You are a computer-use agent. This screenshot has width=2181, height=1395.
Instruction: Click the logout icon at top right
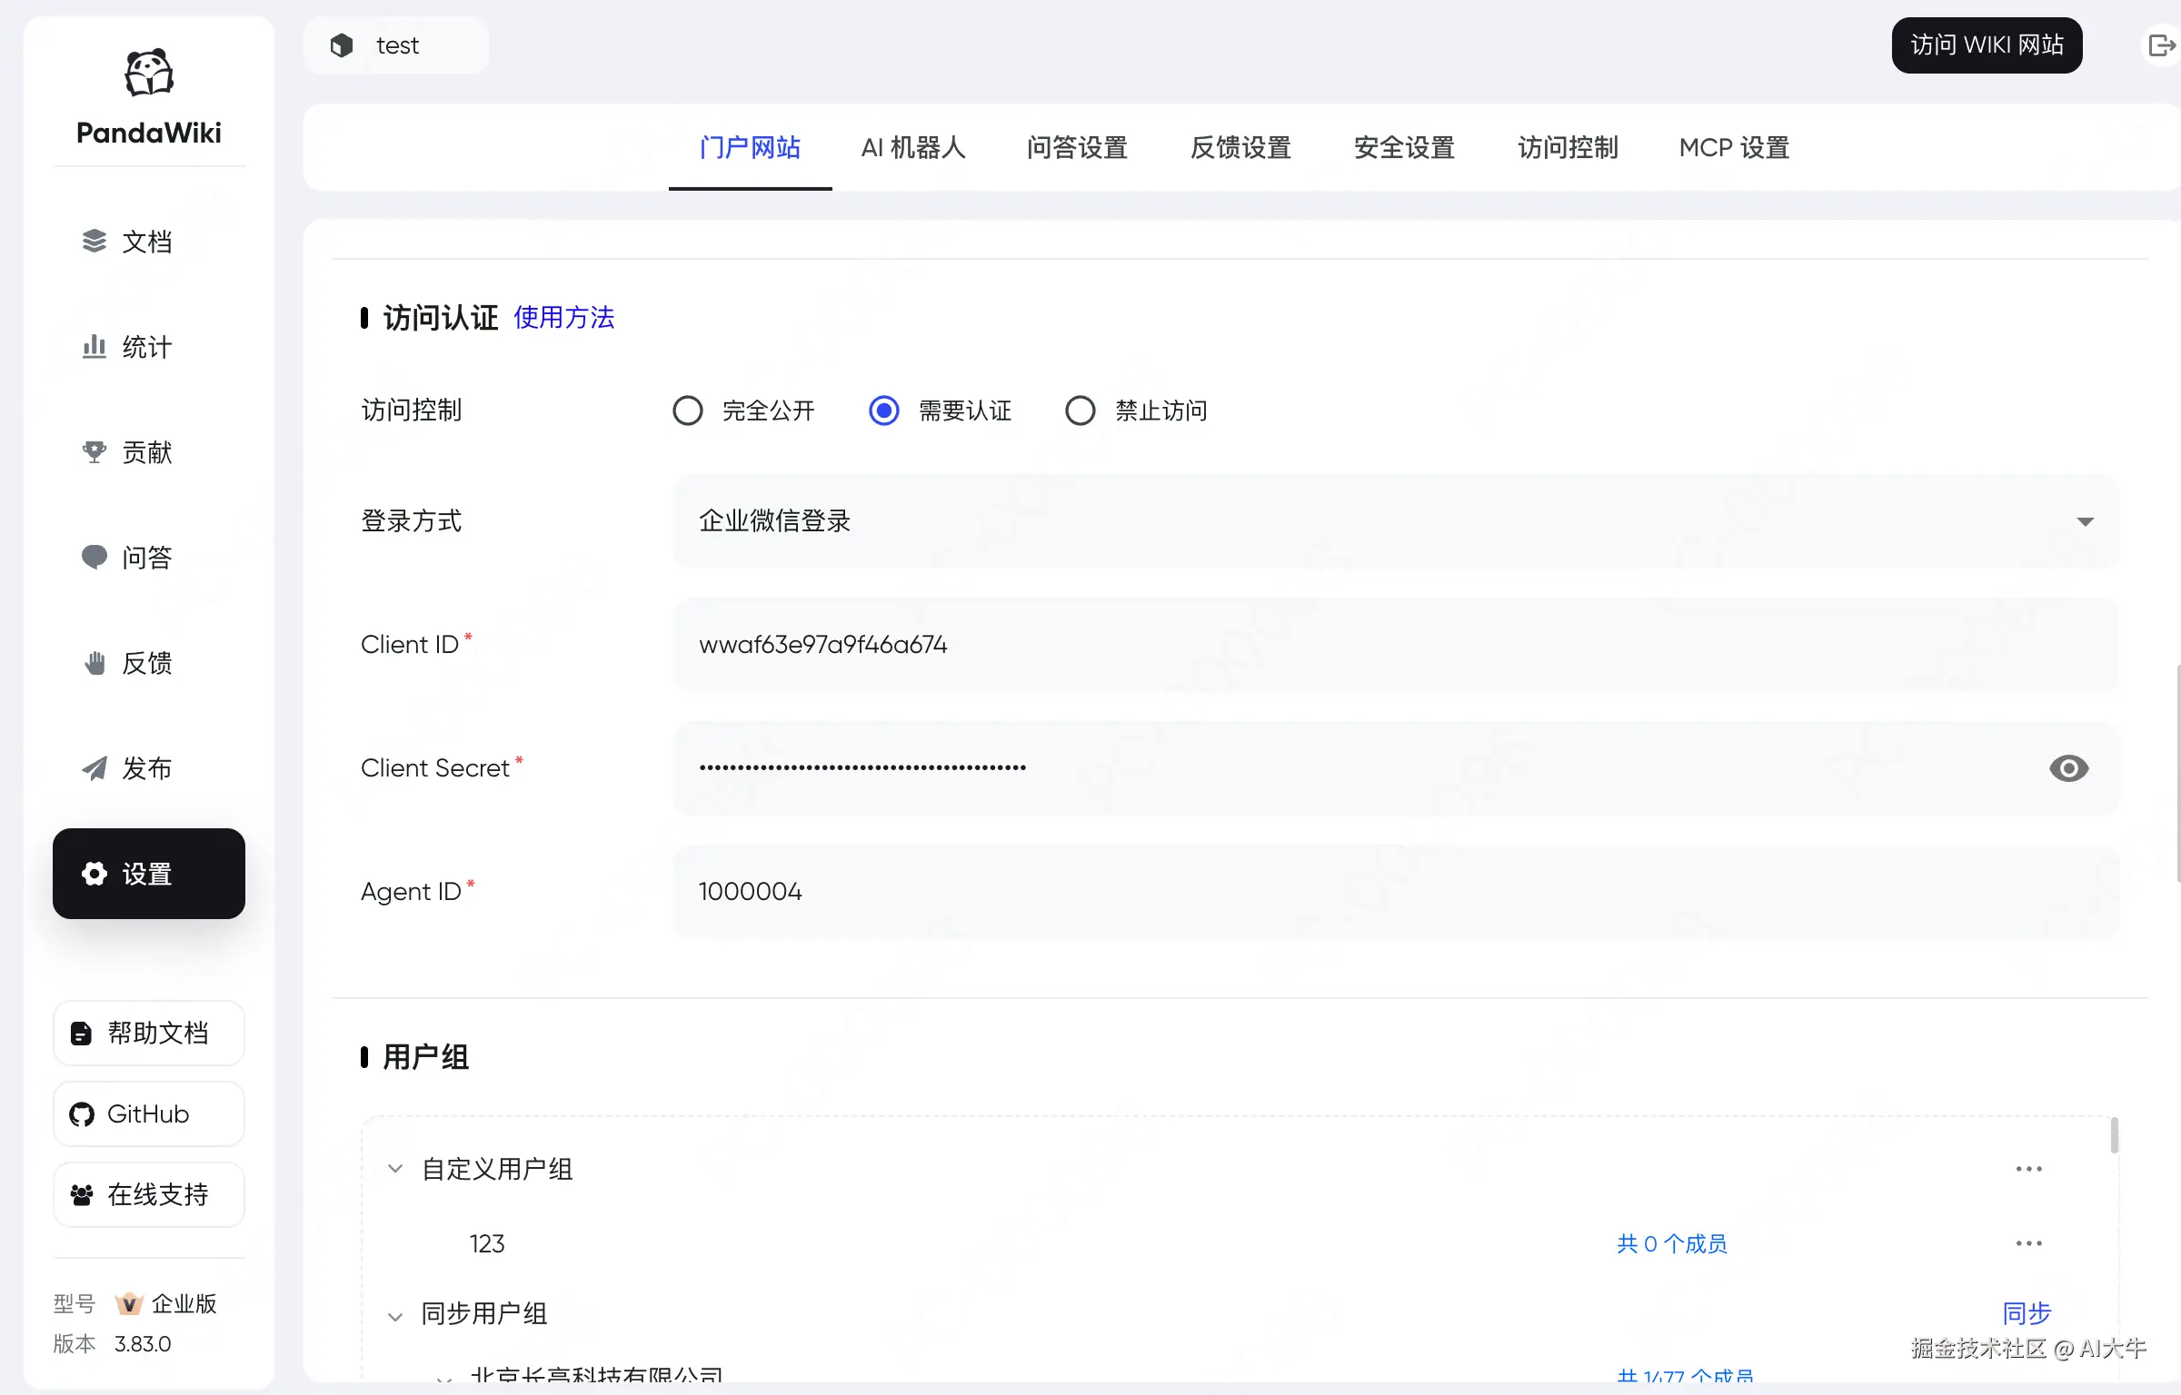pyautogui.click(x=2161, y=45)
